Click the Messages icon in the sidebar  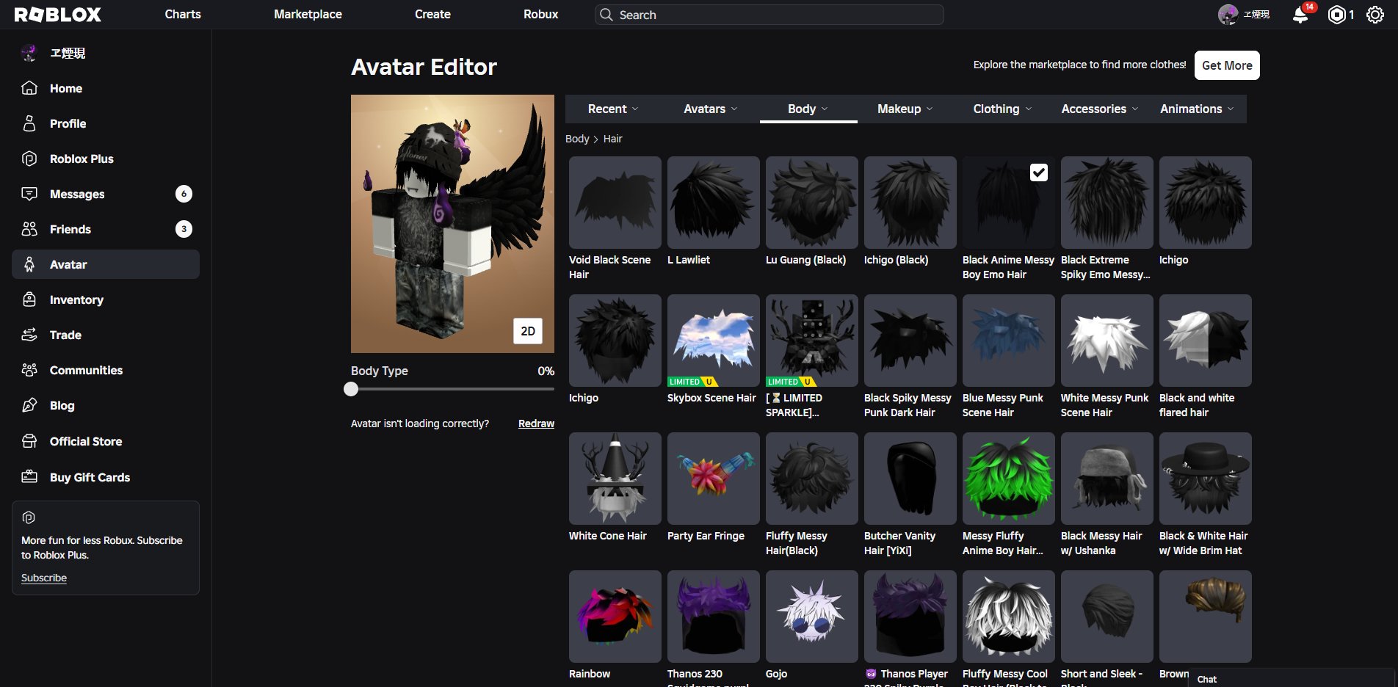coord(29,194)
